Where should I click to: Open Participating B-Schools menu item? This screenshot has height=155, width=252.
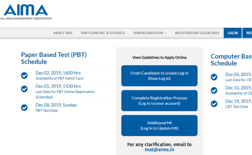(x=103, y=33)
